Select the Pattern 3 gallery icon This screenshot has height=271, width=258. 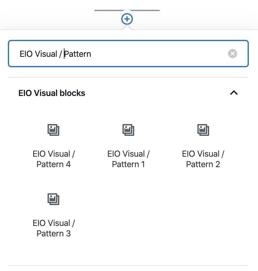tap(53, 199)
